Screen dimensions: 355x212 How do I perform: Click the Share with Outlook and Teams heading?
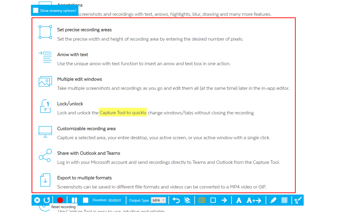(x=89, y=153)
